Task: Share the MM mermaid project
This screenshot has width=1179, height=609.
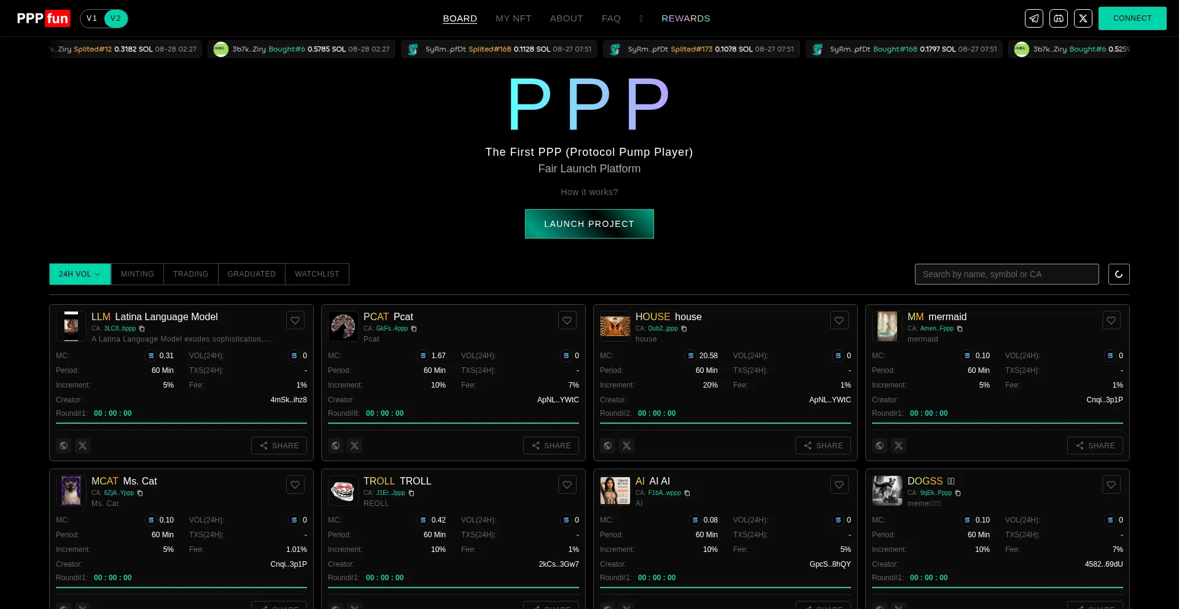Action: coord(1095,446)
